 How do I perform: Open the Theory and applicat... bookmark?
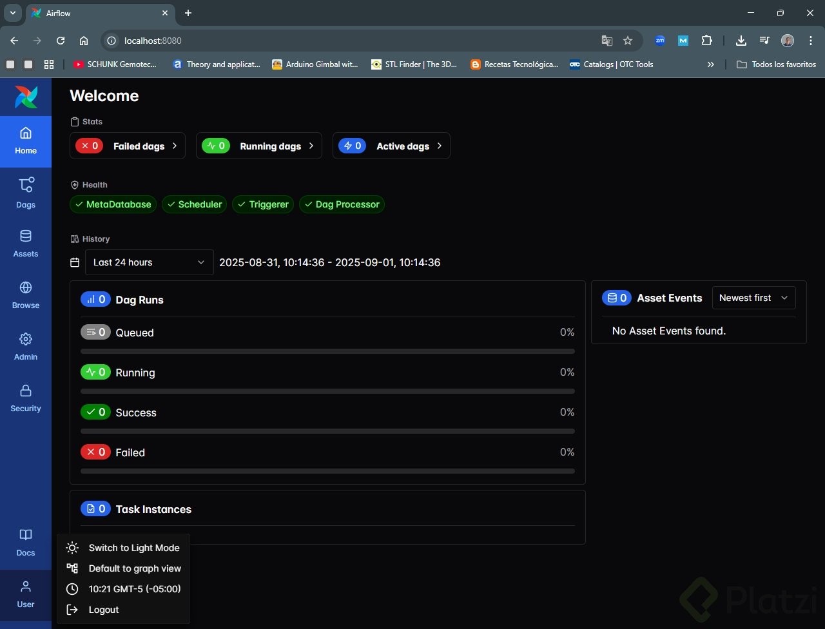point(217,64)
